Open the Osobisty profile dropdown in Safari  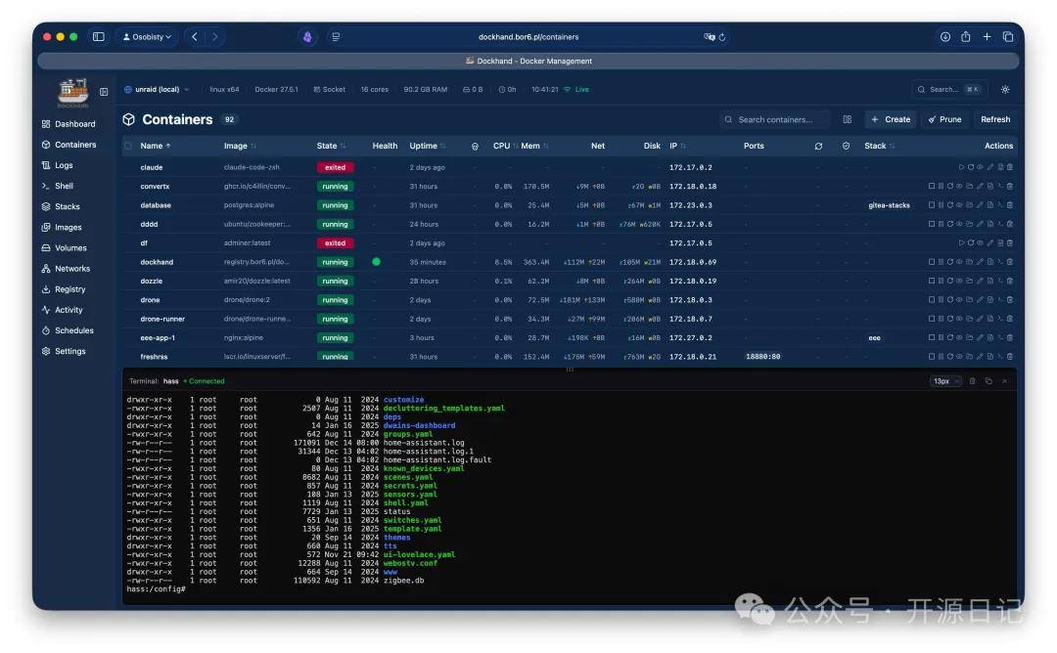pos(147,37)
